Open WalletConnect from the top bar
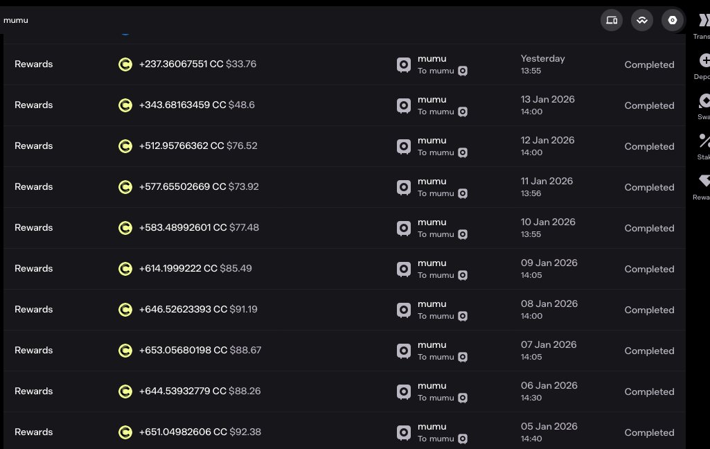Image resolution: width=710 pixels, height=449 pixels. coord(642,20)
